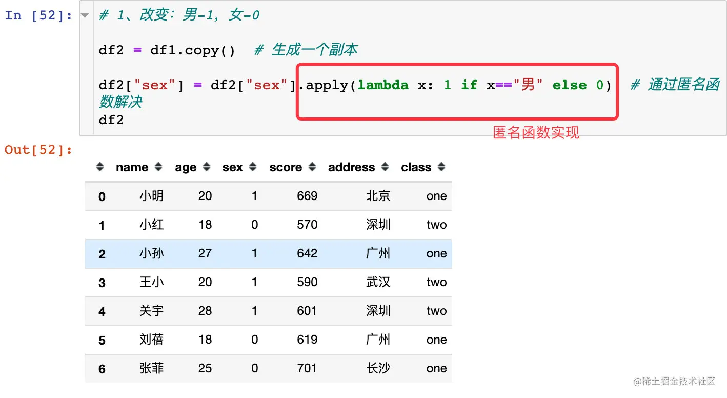Collapse the In [52] code cell arrow
Screen dimensions: 727x398
85,15
